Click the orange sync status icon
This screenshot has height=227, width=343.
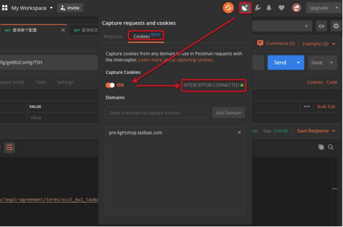[228, 8]
